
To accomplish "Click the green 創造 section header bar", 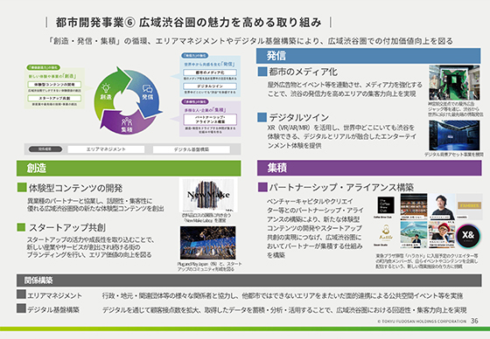I will pyautogui.click(x=129, y=168).
